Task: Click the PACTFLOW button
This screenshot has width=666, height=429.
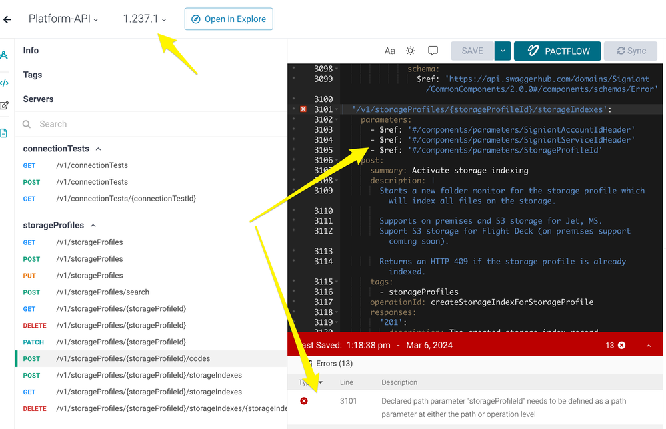Action: 557,51
